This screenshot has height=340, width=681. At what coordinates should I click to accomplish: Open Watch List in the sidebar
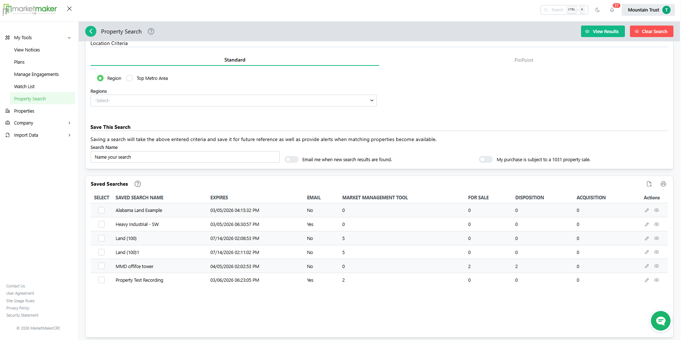[x=24, y=86]
